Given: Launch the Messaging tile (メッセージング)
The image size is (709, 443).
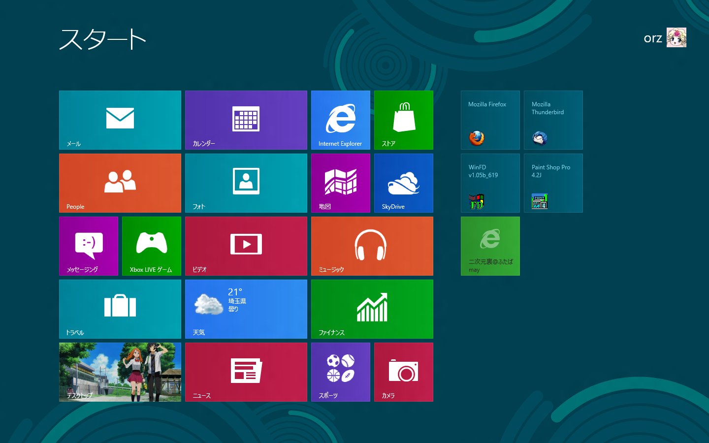Looking at the screenshot, I should coord(89,246).
